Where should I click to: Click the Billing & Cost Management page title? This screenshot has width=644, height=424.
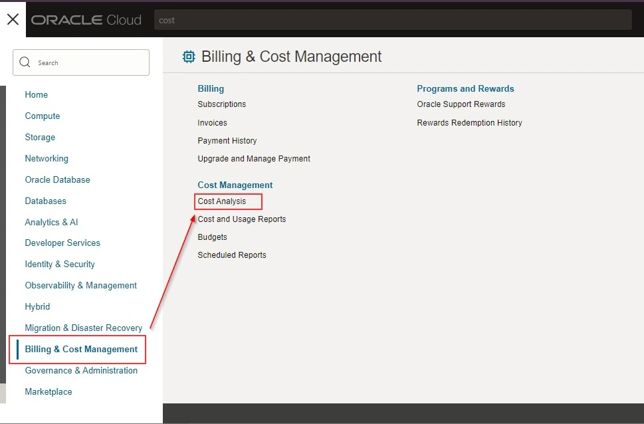(x=291, y=56)
